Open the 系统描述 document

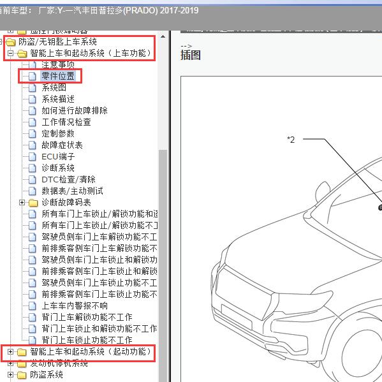58,99
